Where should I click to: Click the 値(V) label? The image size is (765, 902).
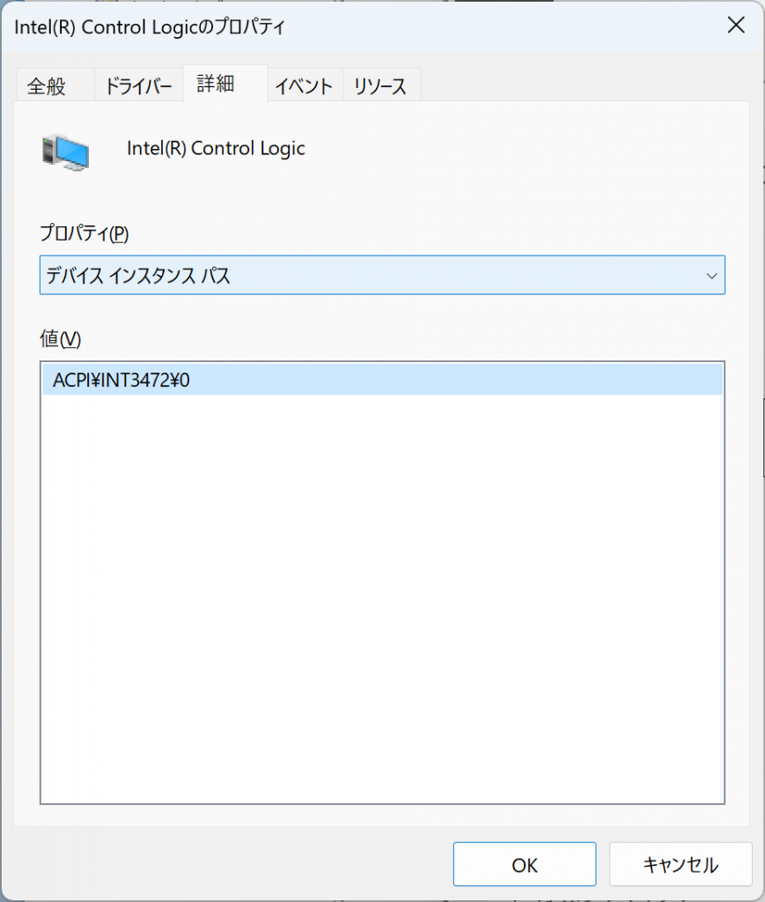point(61,339)
